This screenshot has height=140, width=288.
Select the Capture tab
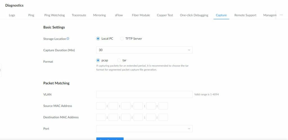coord(221,15)
